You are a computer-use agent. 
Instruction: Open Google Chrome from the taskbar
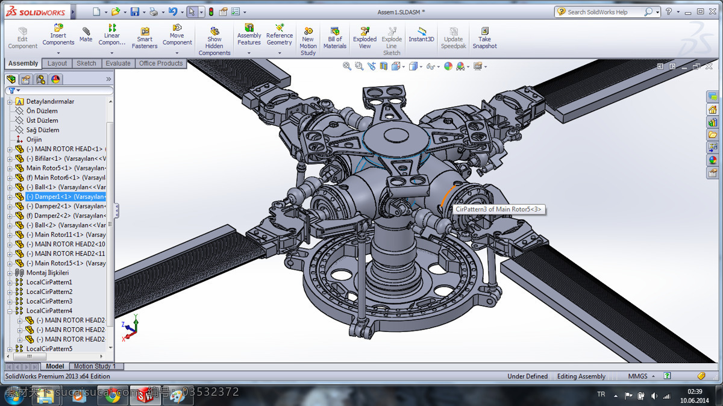point(113,396)
